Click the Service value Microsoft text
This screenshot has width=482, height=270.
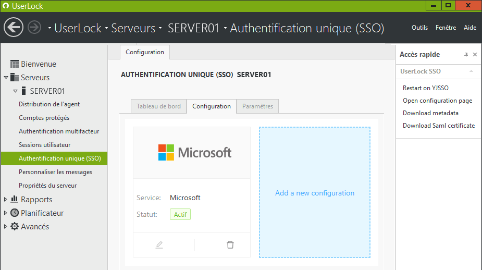(x=185, y=198)
